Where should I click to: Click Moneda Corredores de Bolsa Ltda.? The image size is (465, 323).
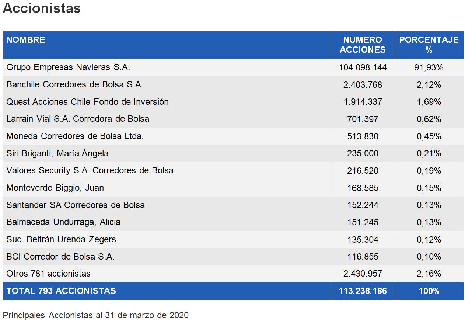[x=75, y=136]
